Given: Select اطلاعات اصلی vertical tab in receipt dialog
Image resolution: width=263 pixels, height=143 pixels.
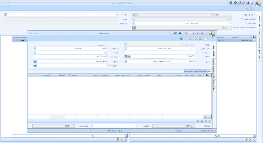Looking at the screenshot, I should point(214,51).
